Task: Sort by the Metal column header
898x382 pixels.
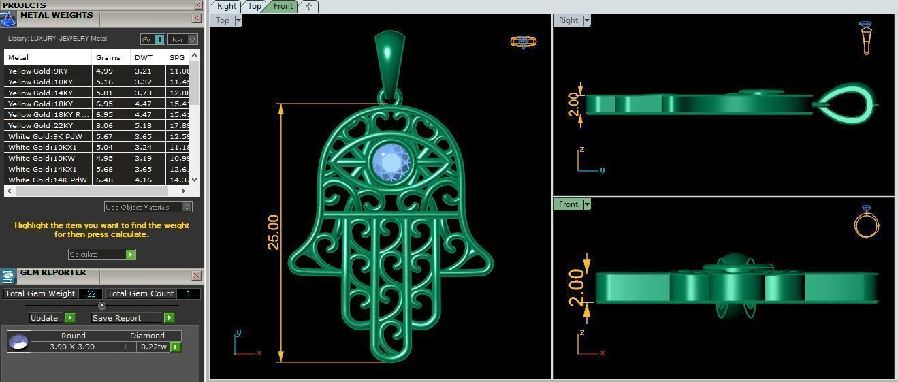Action: tap(48, 57)
